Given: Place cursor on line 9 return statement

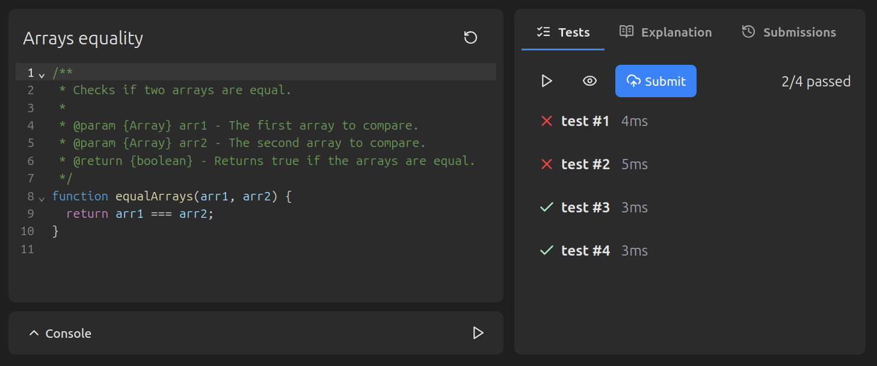Looking at the screenshot, I should (140, 214).
